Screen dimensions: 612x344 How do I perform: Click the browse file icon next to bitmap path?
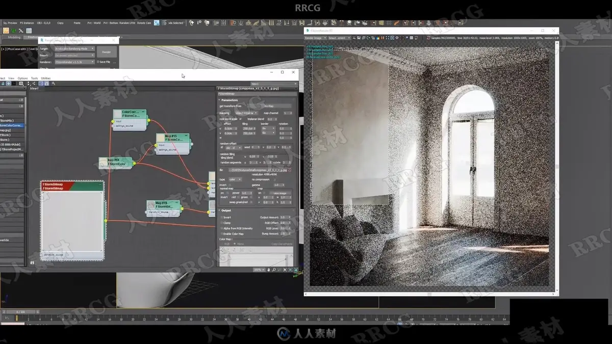tap(290, 170)
